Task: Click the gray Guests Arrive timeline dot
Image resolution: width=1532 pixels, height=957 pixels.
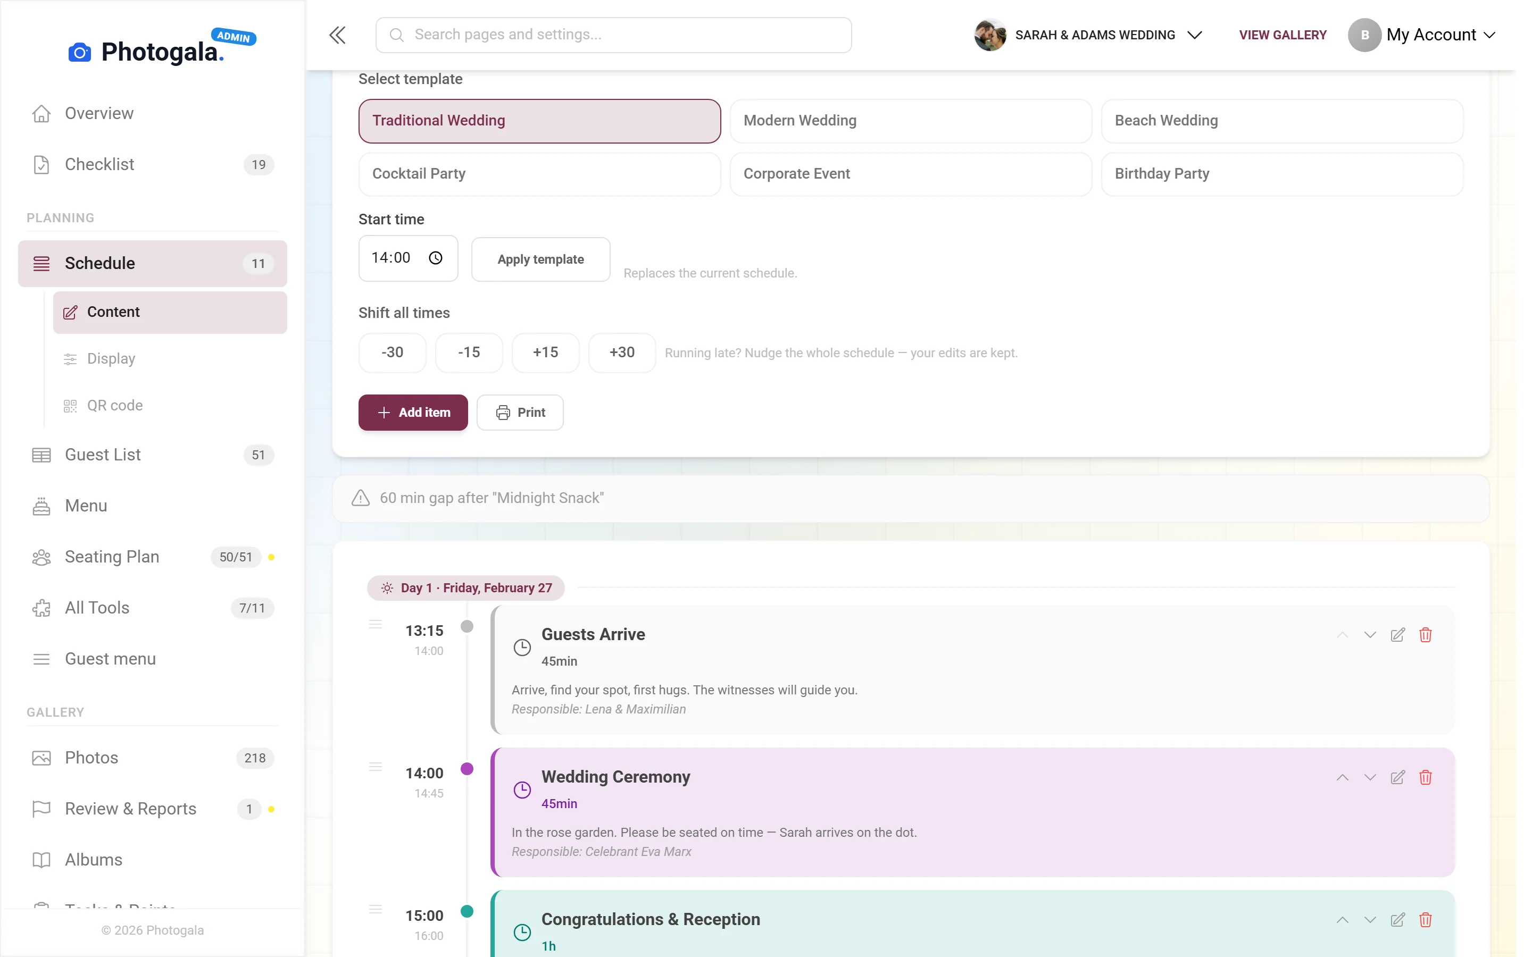Action: [467, 627]
